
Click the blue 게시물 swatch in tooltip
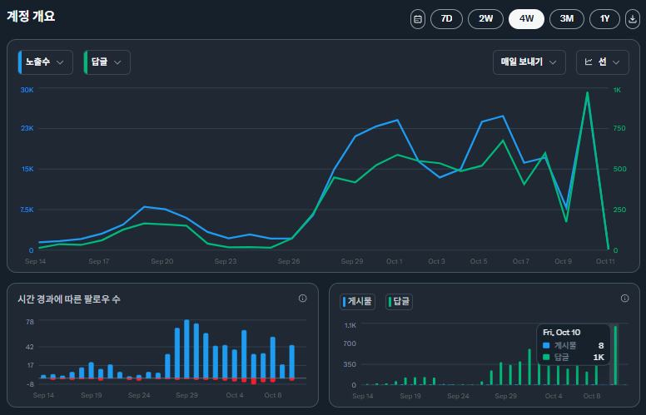(x=546, y=345)
